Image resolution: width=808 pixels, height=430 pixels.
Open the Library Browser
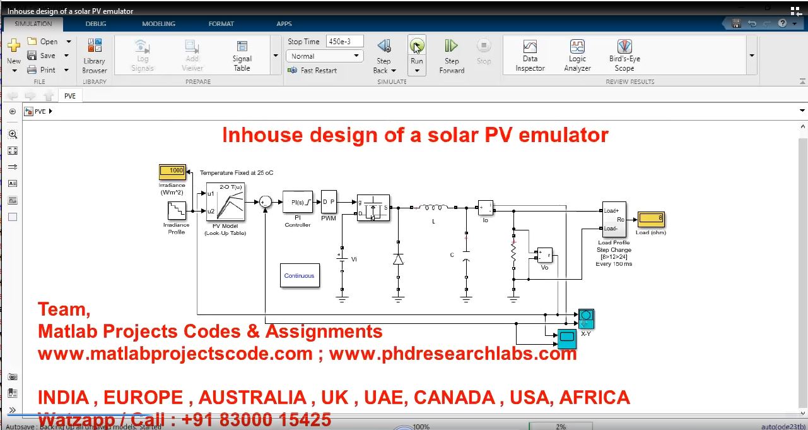tap(94, 56)
